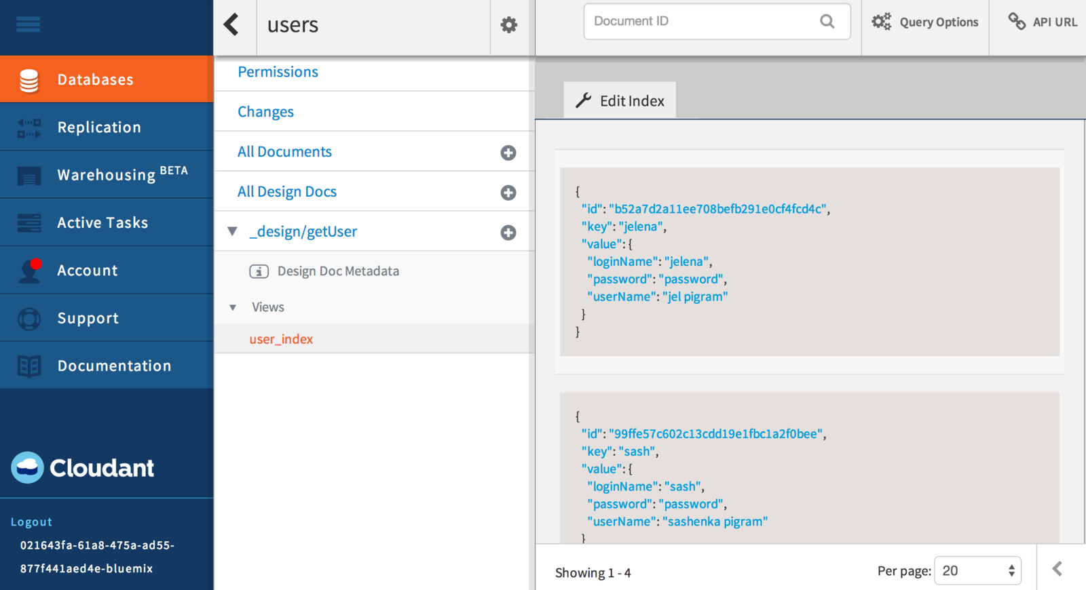
Task: Open the Per page dropdown
Action: (x=977, y=571)
